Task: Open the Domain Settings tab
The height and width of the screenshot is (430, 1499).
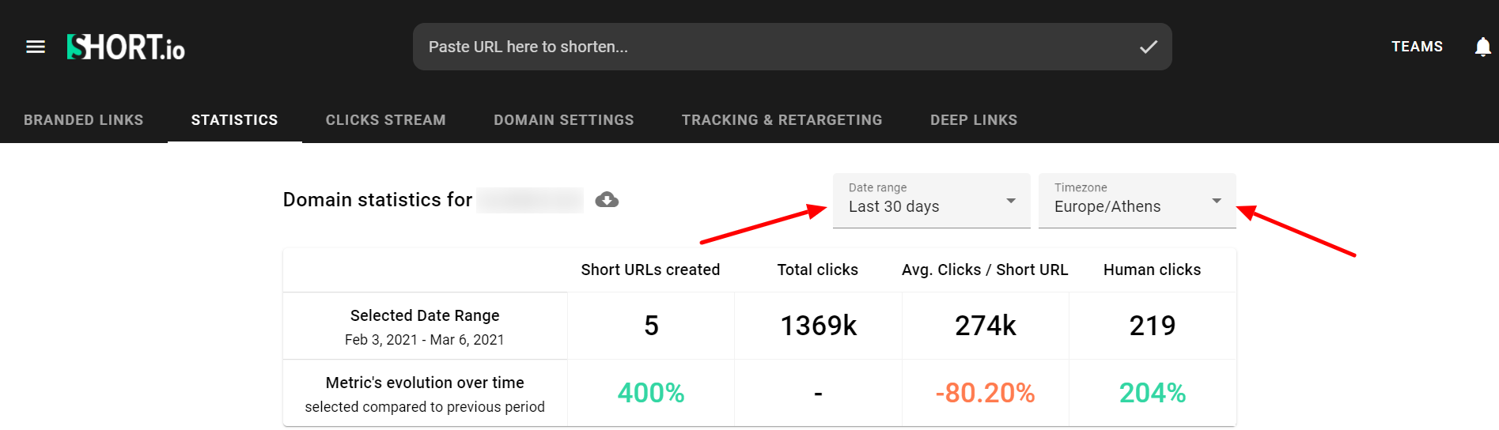Action: (x=564, y=119)
